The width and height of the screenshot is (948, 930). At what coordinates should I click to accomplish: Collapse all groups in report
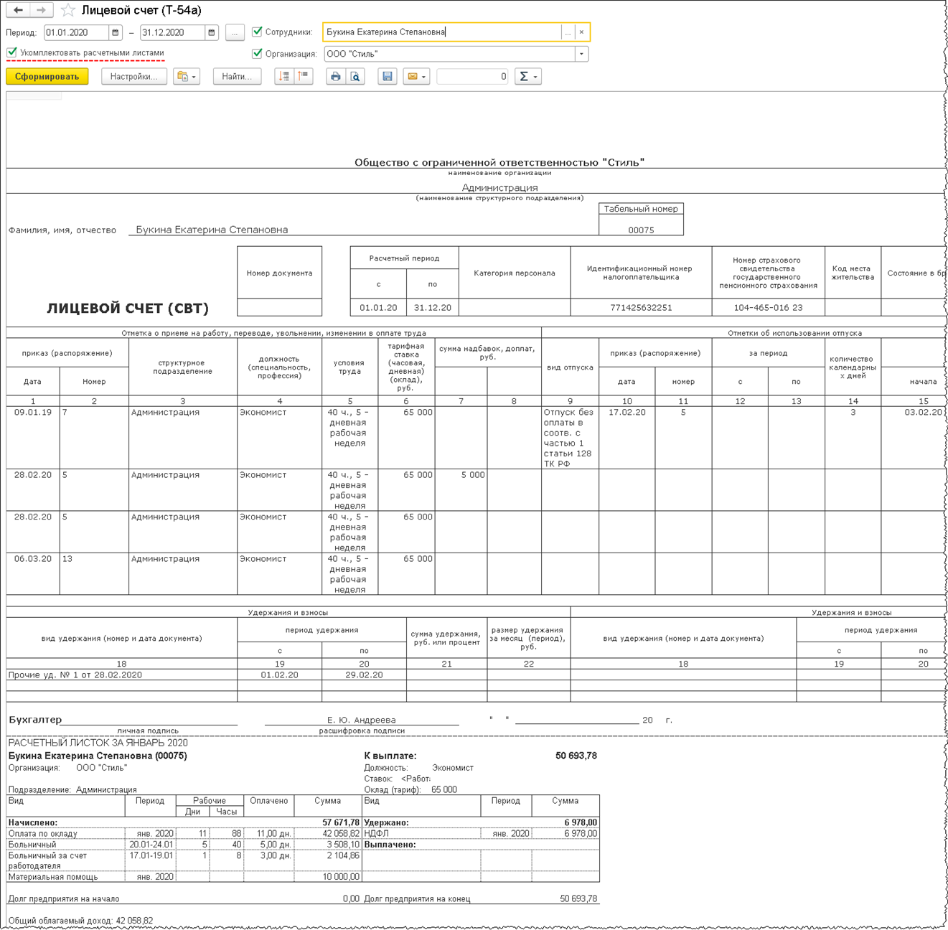tap(304, 77)
